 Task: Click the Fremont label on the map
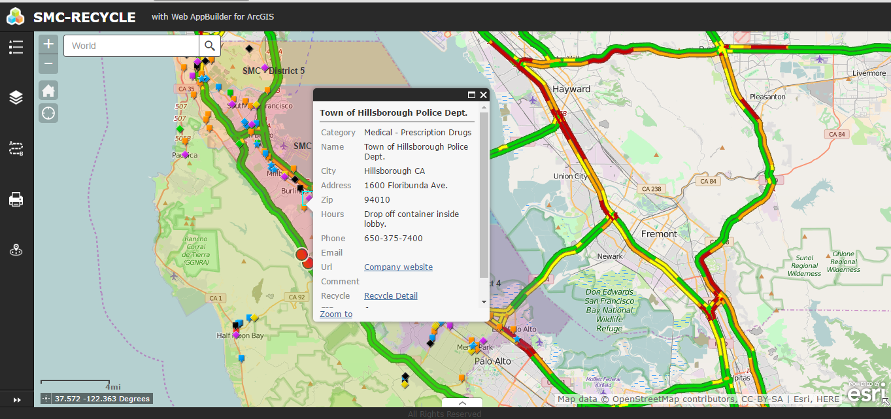659,233
